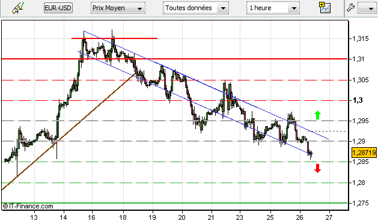Click the 1,31 price axis label
The image size is (378, 221).
coord(358,59)
